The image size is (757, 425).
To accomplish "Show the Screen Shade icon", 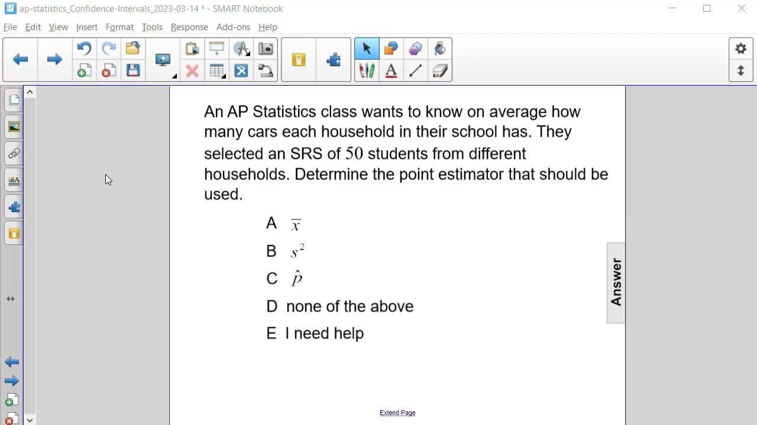I will (216, 48).
